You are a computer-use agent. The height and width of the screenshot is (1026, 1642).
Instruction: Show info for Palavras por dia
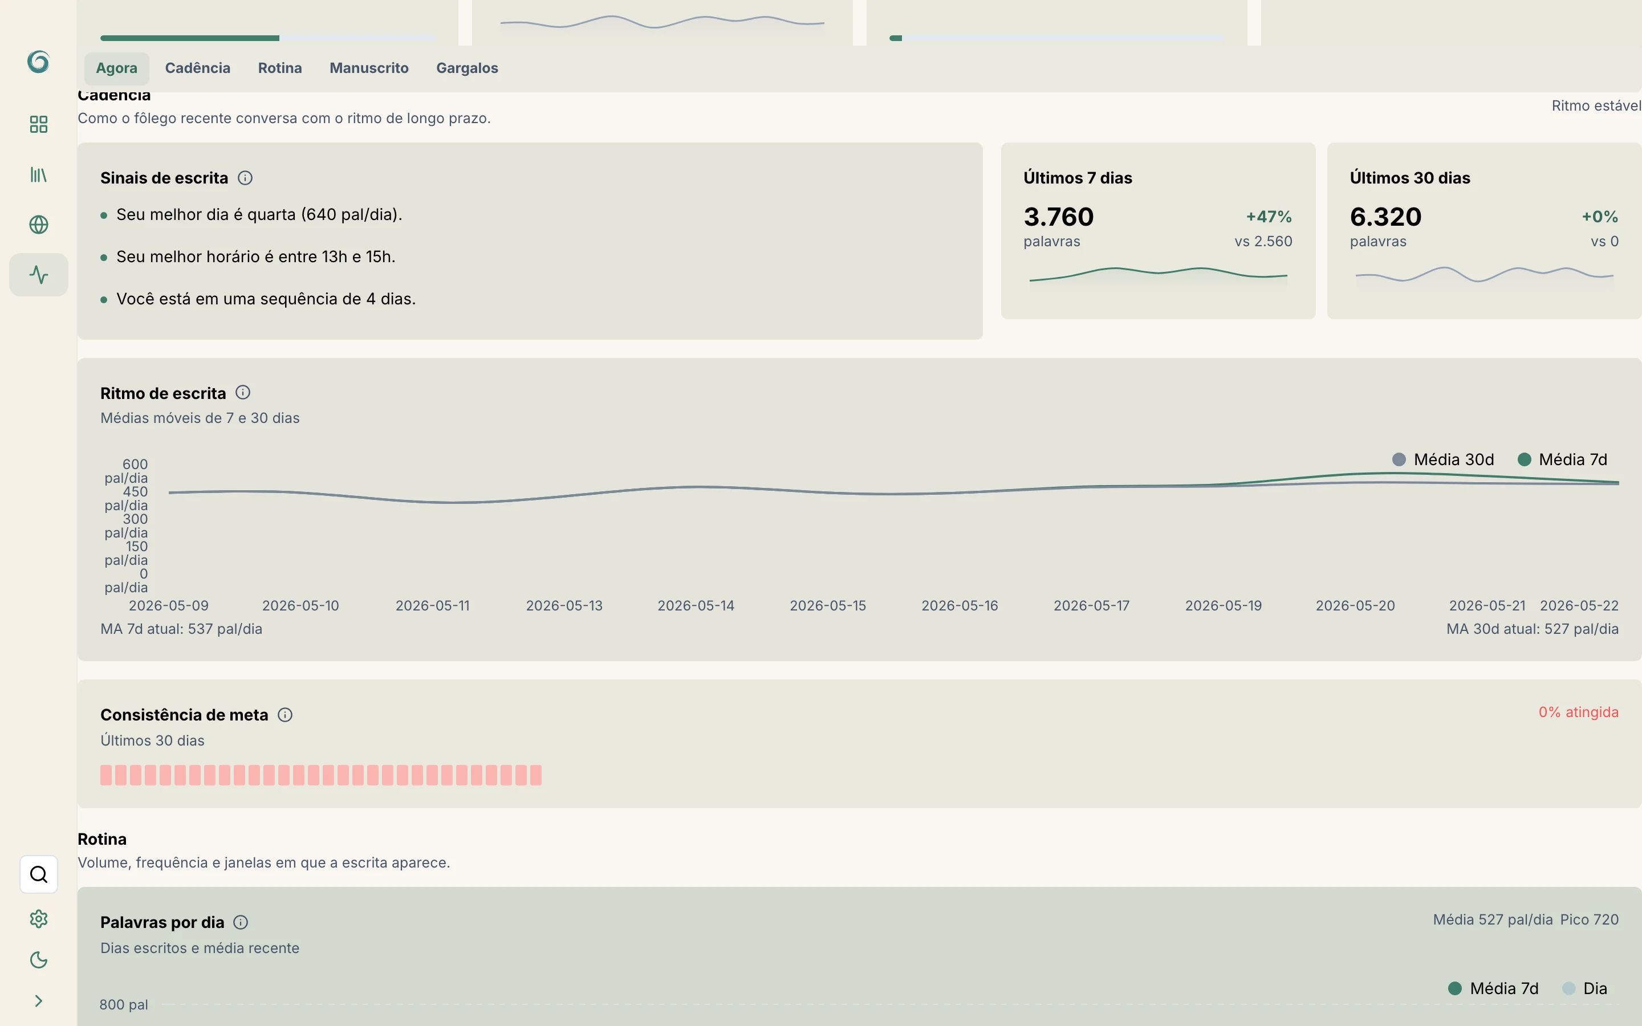click(x=241, y=922)
